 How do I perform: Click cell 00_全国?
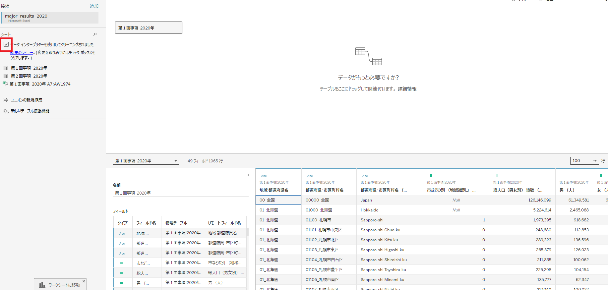(x=278, y=200)
